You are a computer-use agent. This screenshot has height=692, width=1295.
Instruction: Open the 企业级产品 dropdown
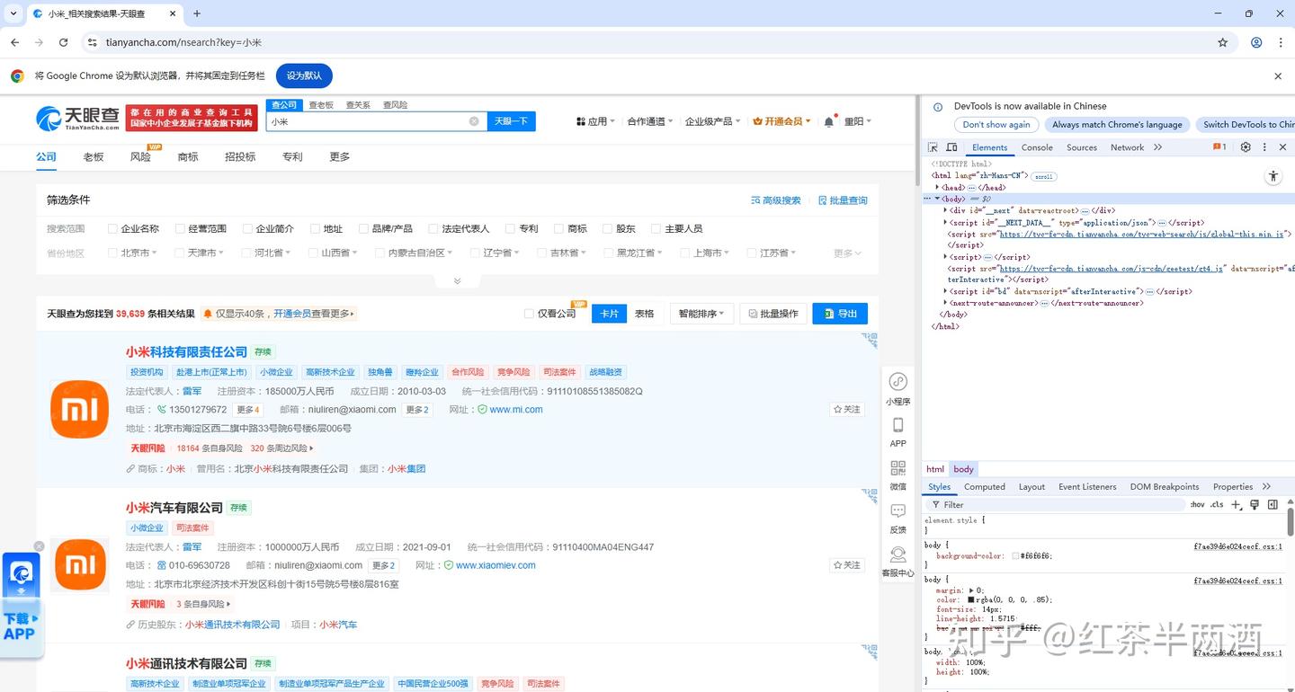712,121
